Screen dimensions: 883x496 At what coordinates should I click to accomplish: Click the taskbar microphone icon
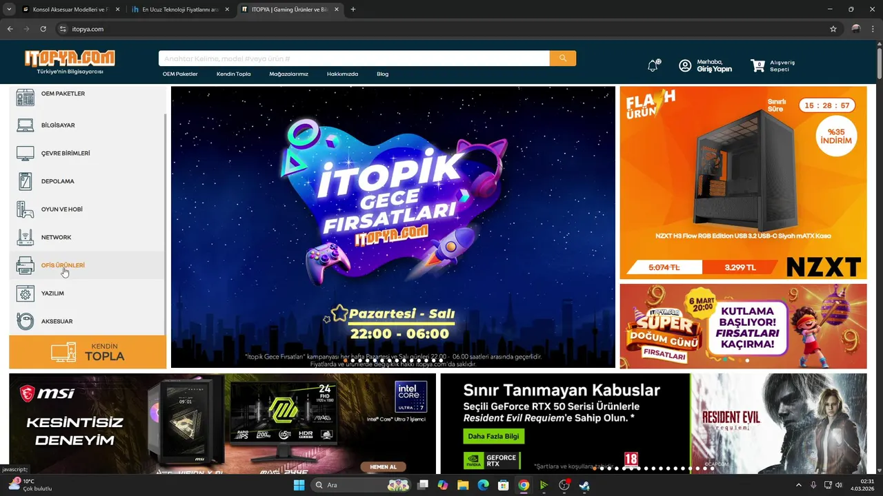814,485
